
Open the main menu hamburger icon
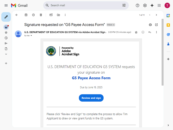pyautogui.click(x=6, y=5)
